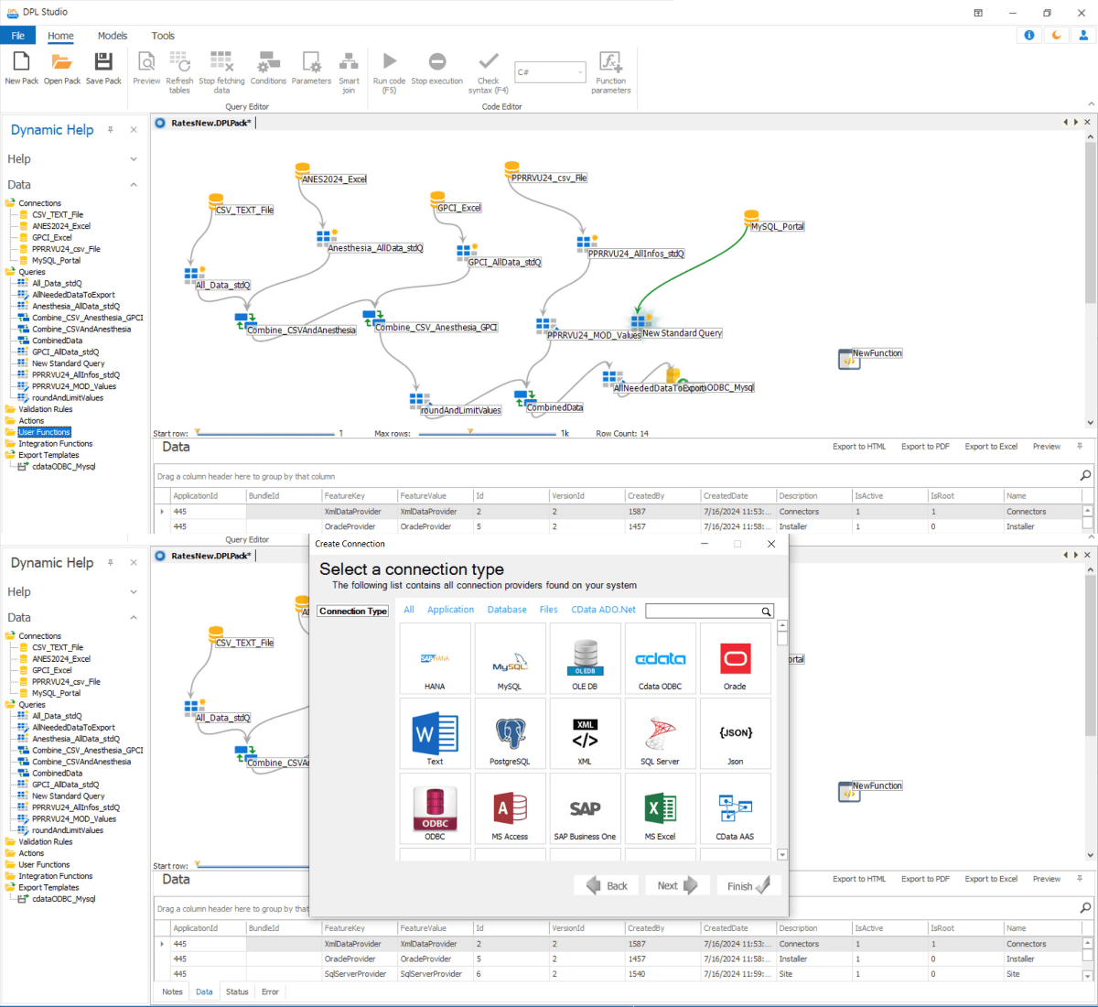Select the MySQL connection type tile
The height and width of the screenshot is (1007, 1098).
click(510, 660)
